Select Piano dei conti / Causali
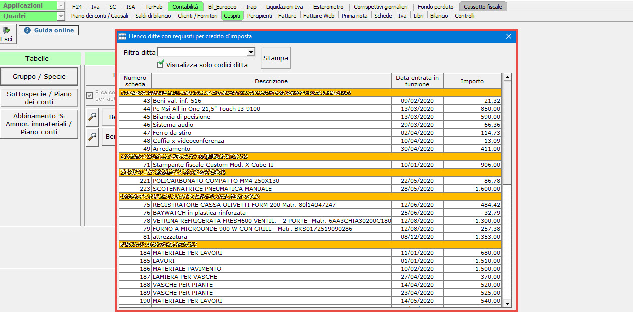Screen dimensions: 633x312 [100, 16]
